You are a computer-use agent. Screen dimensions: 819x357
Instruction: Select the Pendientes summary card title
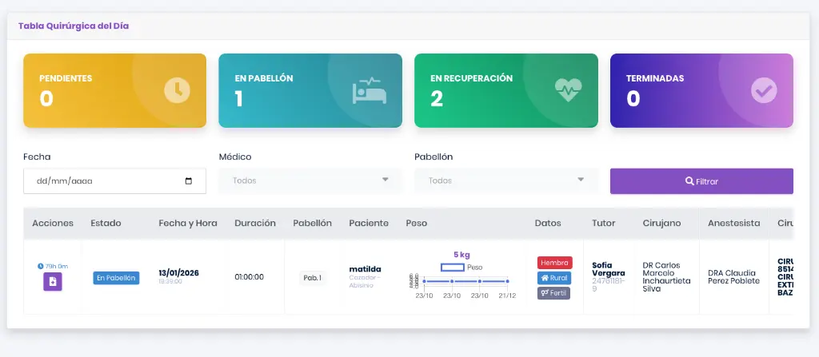(x=66, y=79)
